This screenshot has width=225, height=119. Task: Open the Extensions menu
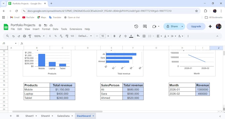[76, 29]
